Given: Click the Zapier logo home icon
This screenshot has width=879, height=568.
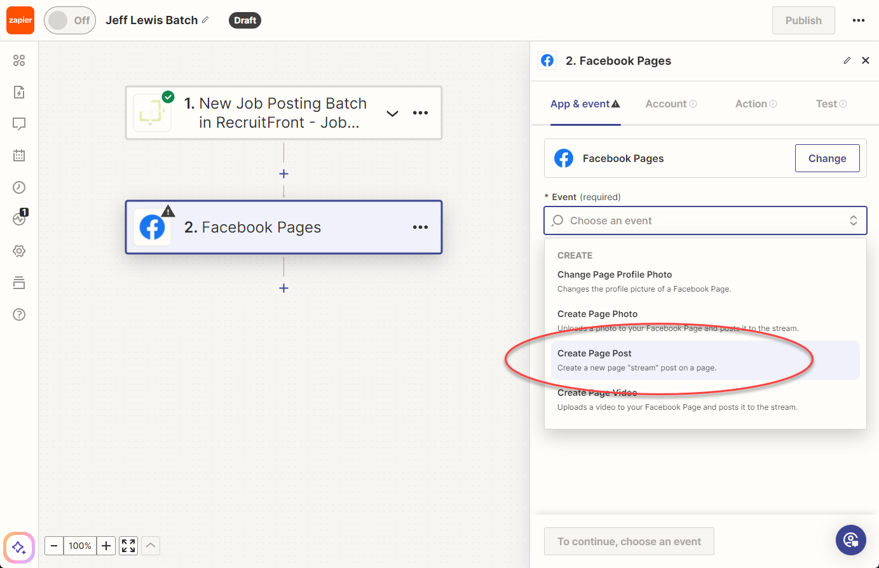Looking at the screenshot, I should (20, 20).
